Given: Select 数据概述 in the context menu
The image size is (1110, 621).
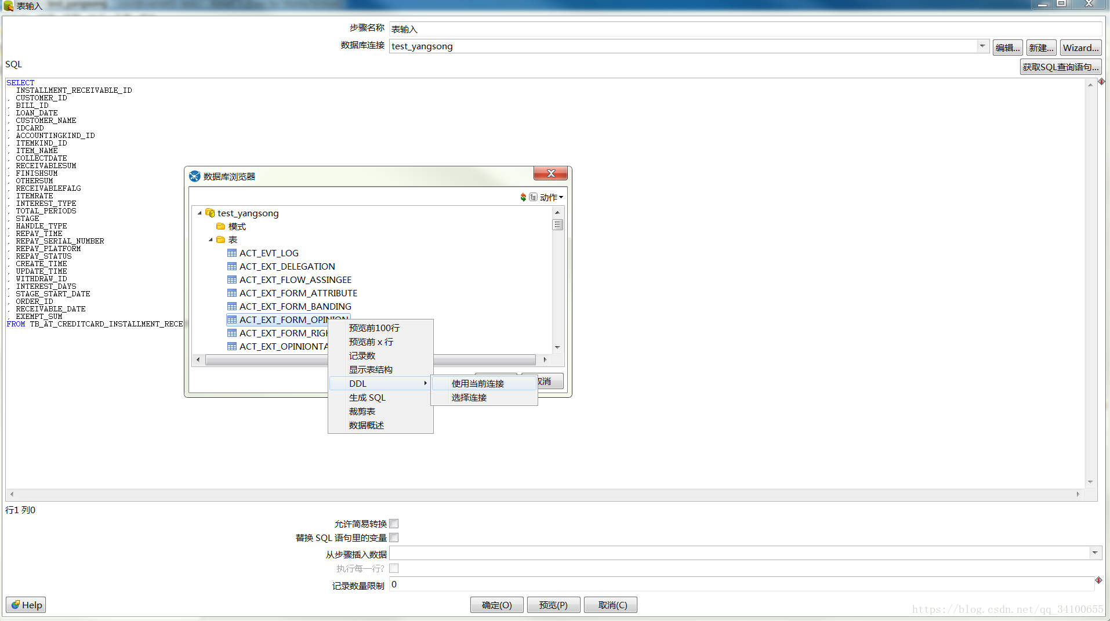Looking at the screenshot, I should (380, 425).
